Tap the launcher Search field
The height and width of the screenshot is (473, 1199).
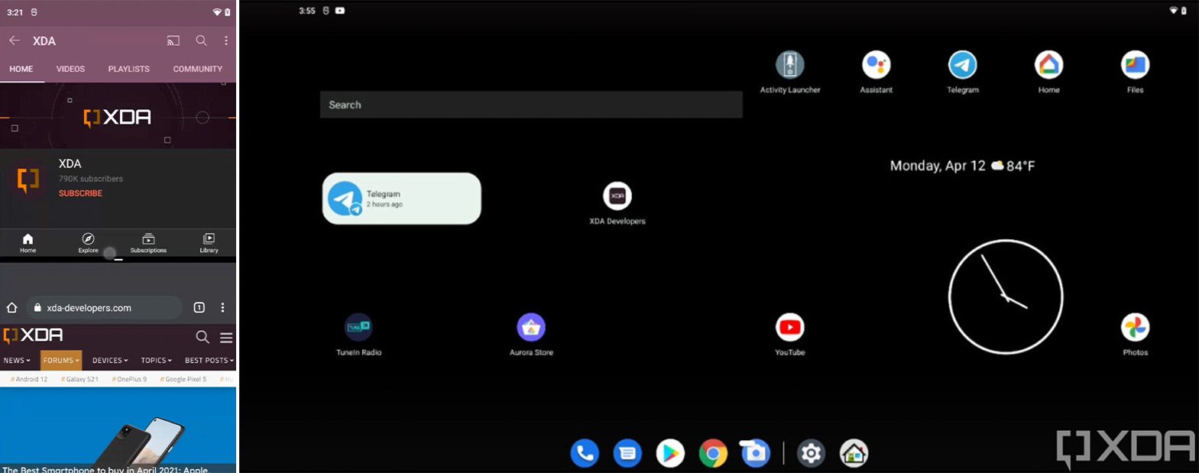pyautogui.click(x=531, y=105)
